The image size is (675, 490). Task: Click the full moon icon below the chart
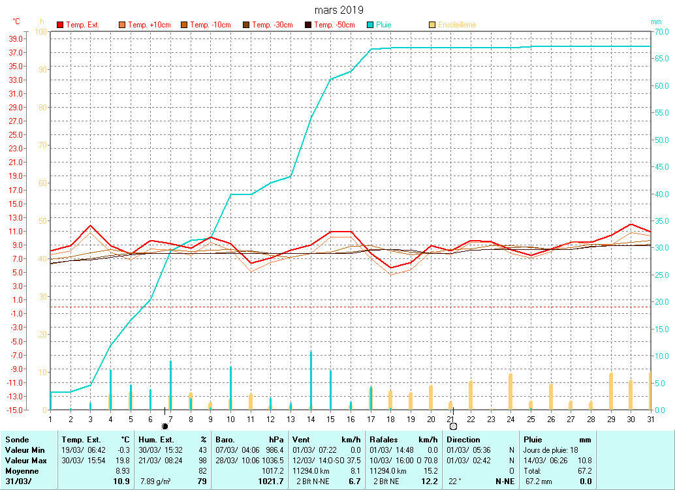[x=453, y=426]
